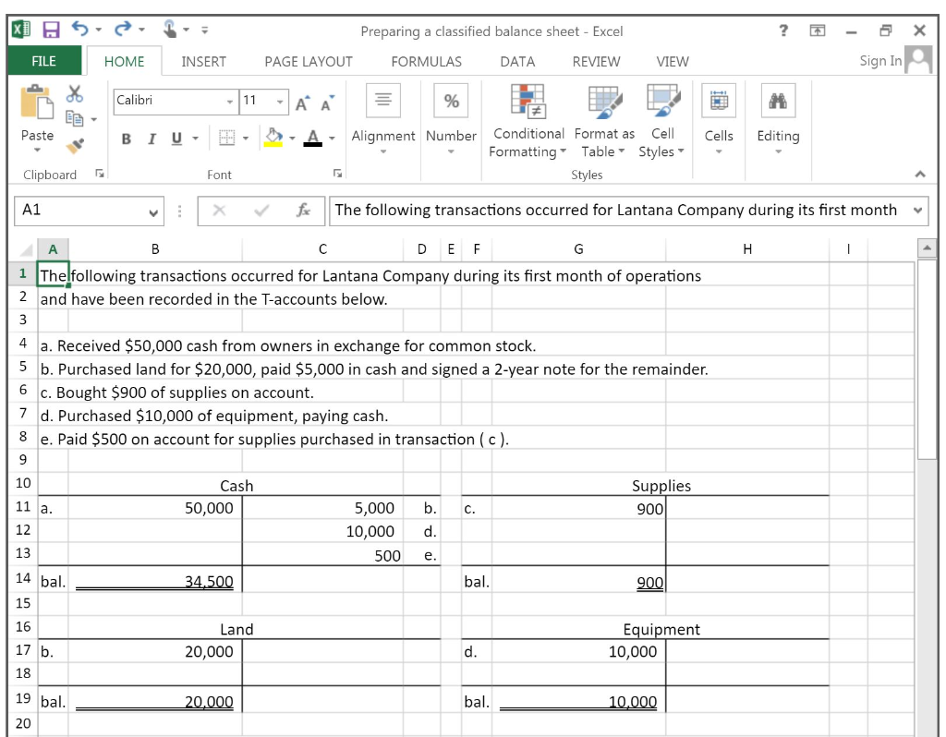
Task: Open the Editing binoculars group
Action: 778,119
